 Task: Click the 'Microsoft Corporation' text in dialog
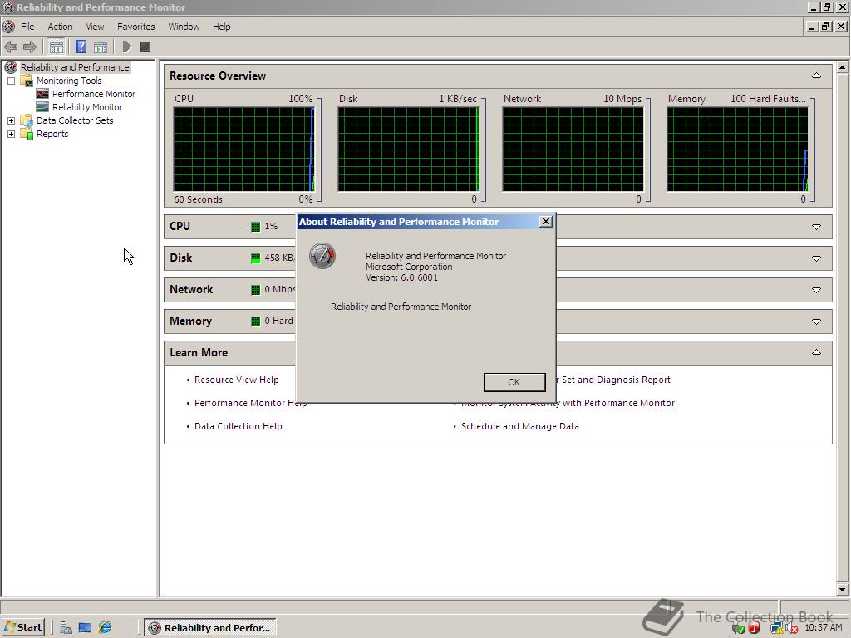[409, 267]
